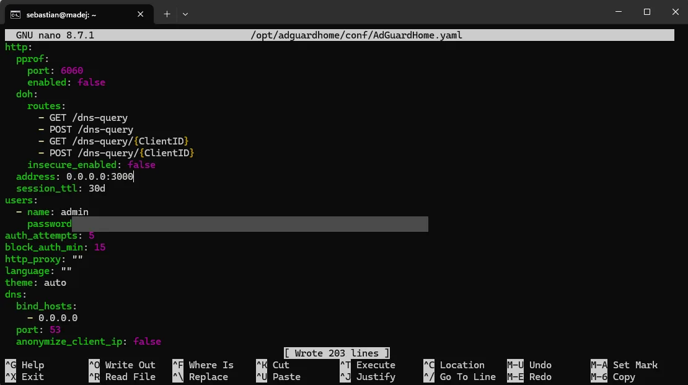This screenshot has height=385, width=688.
Task: Click the ^/ Go To Line shortcut
Action: tap(460, 377)
